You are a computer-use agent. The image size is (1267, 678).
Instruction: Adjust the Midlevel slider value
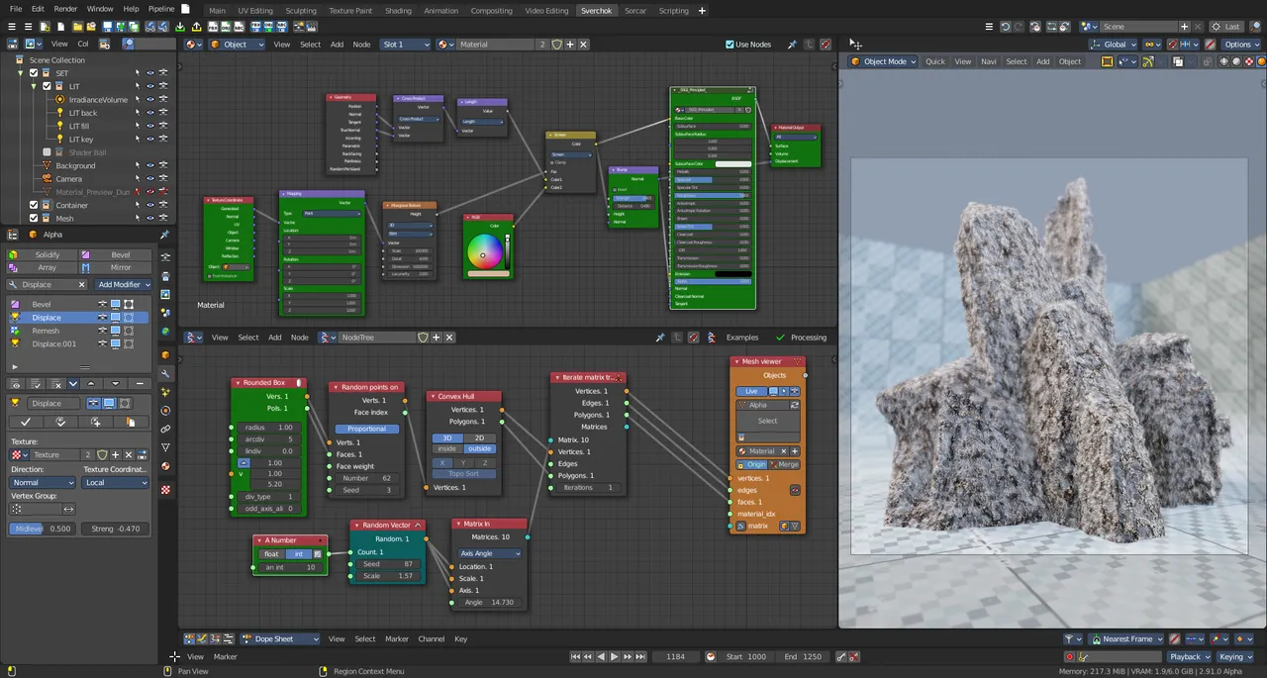[43, 529]
